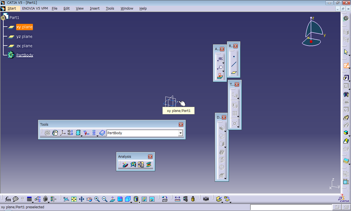Open the Window menu

127,9
